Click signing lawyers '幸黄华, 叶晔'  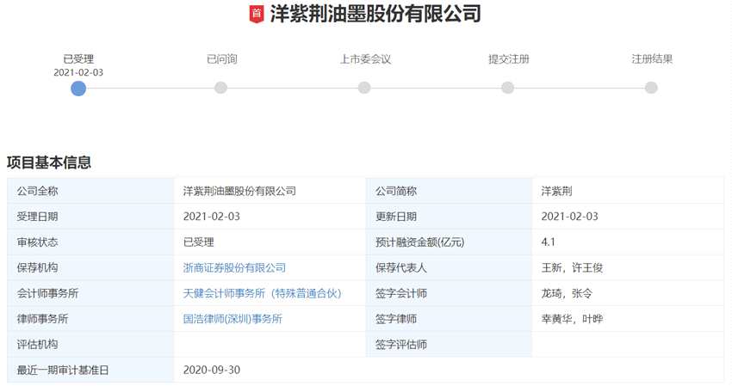(x=572, y=319)
